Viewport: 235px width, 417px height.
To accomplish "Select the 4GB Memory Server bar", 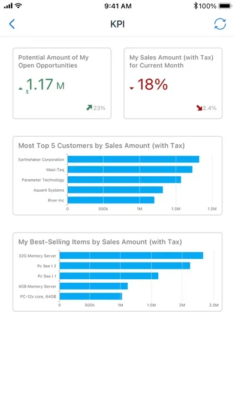I will point(94,286).
